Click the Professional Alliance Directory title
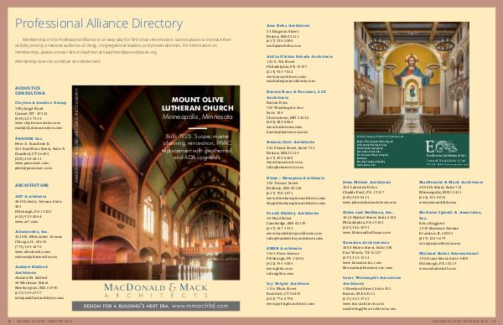Screen dimensions: 503x325 tap(99, 23)
